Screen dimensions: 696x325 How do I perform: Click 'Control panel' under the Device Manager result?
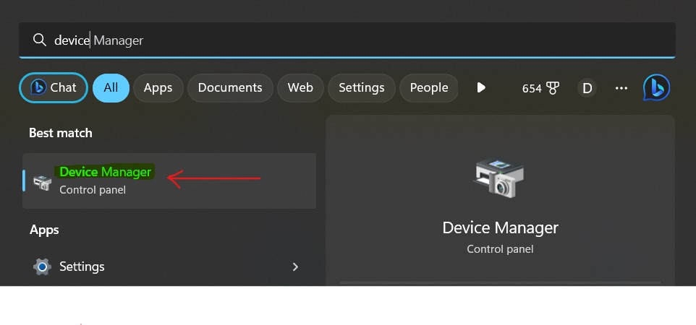(93, 190)
